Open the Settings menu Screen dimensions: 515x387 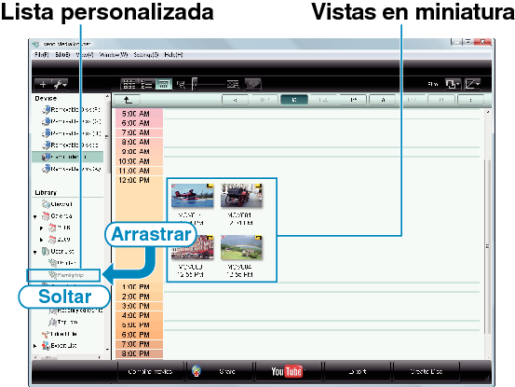pos(146,55)
